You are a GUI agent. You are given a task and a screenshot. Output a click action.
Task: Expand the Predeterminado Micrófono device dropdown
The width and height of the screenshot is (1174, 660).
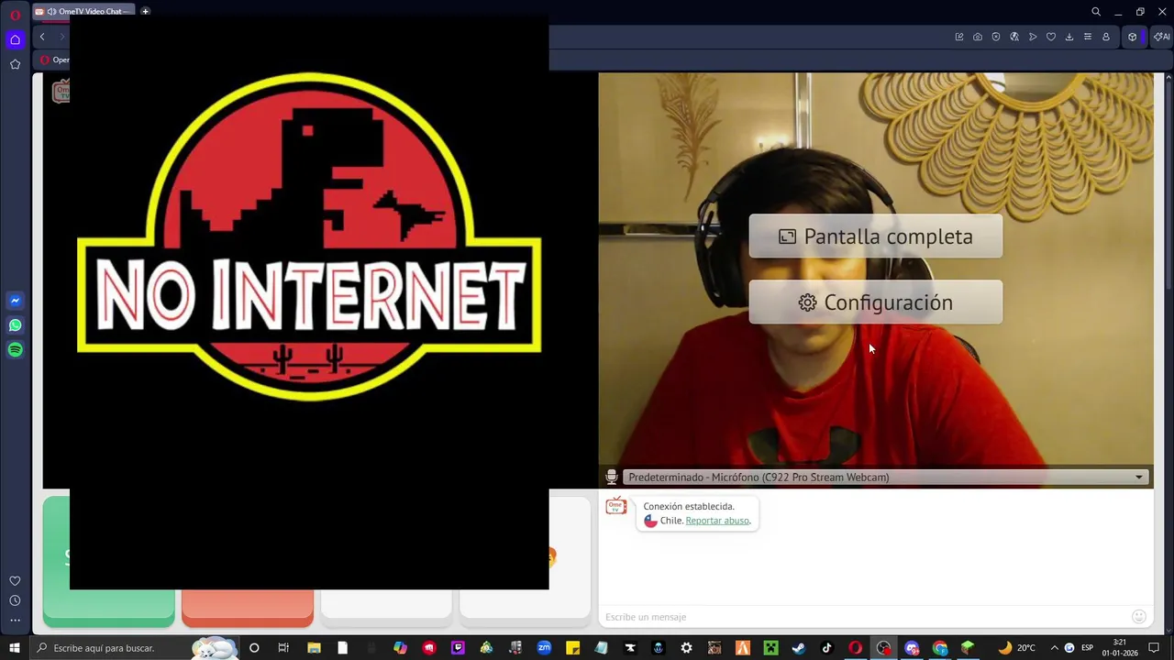(885, 477)
